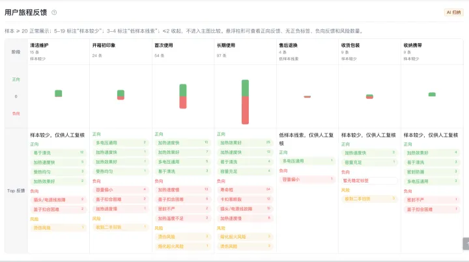Open 容量充足 tag under 长期使用
The width and height of the screenshot is (469, 262).
[245, 171]
